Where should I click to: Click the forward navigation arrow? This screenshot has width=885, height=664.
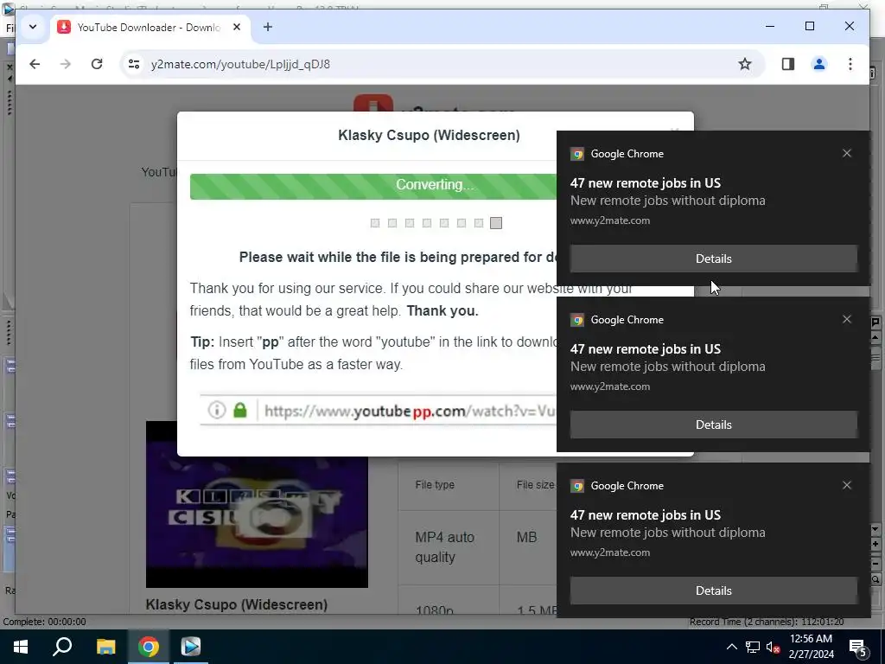66,64
